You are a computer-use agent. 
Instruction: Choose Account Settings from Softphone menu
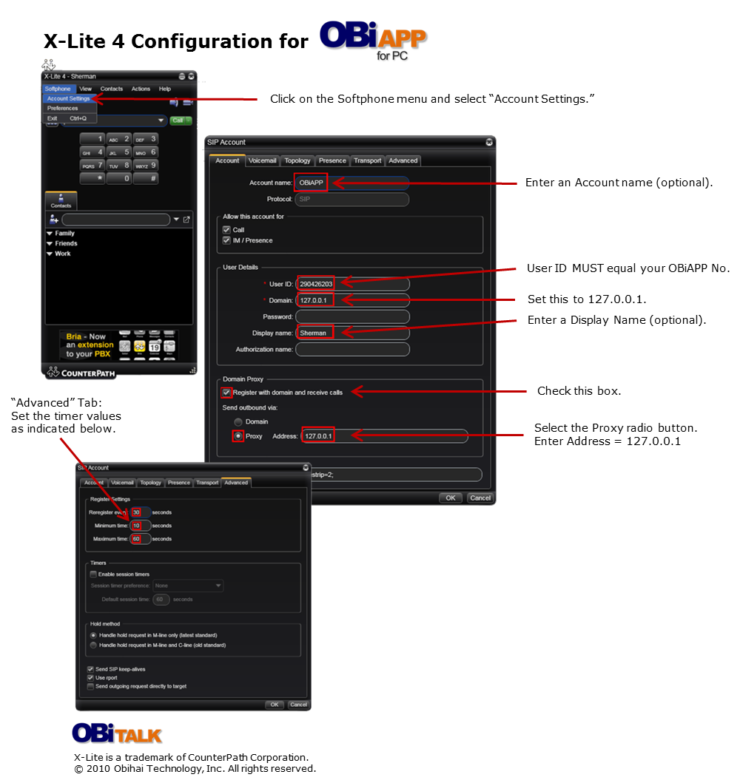pyautogui.click(x=70, y=98)
